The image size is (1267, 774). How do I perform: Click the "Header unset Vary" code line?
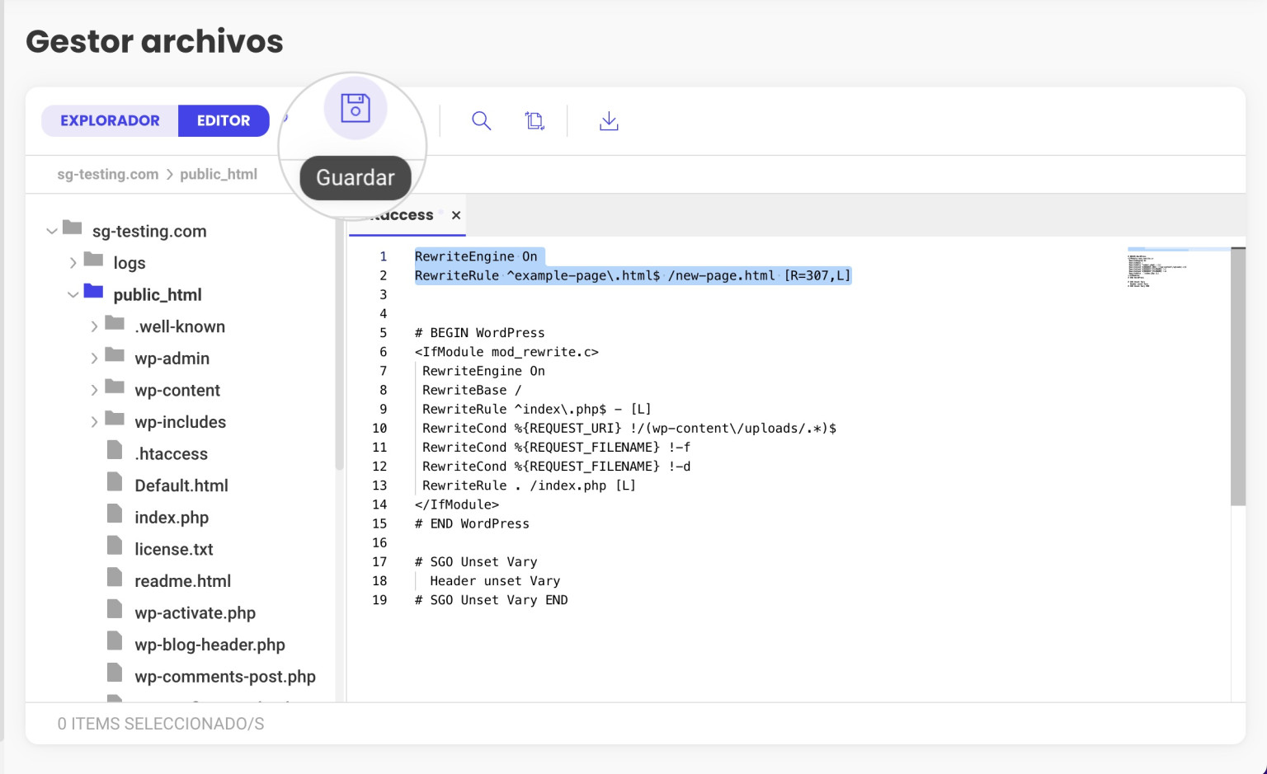pos(495,581)
